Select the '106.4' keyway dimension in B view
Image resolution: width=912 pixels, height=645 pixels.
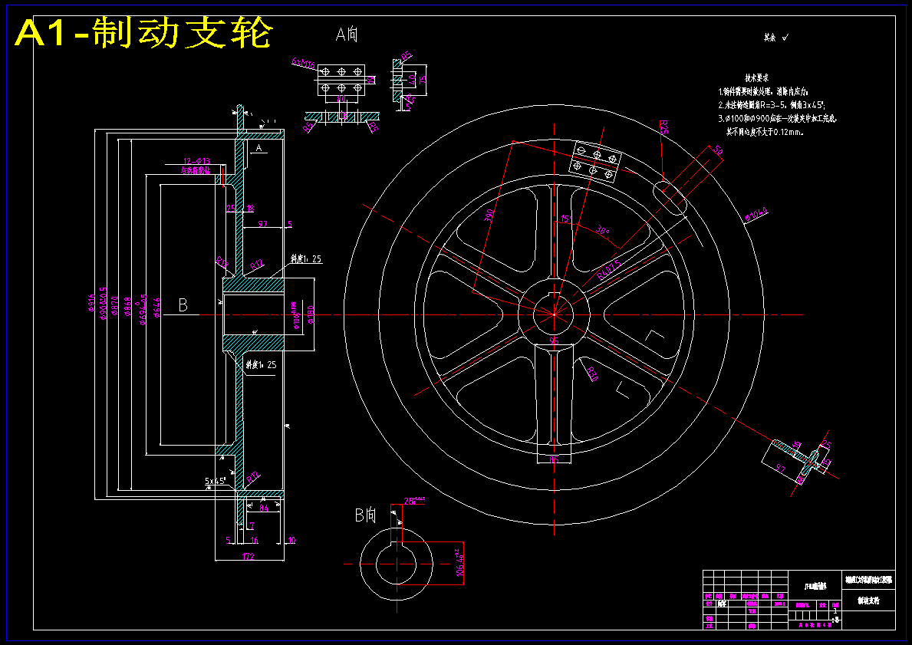460,562
